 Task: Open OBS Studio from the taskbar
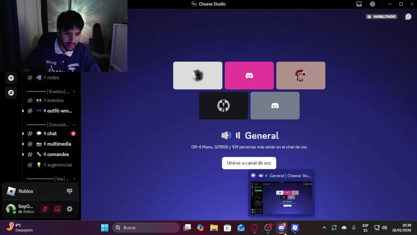(x=268, y=228)
